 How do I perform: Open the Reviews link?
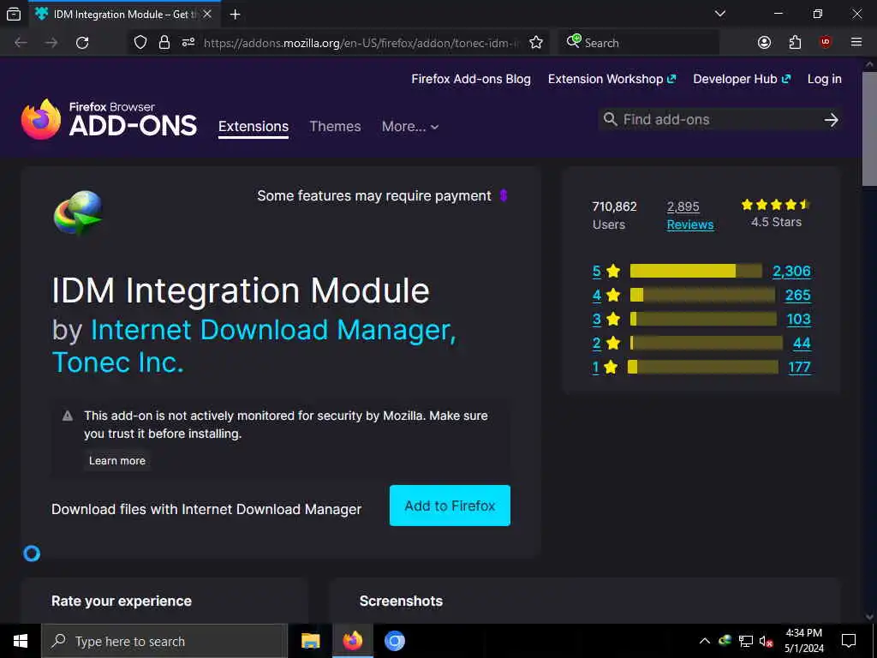pos(690,224)
